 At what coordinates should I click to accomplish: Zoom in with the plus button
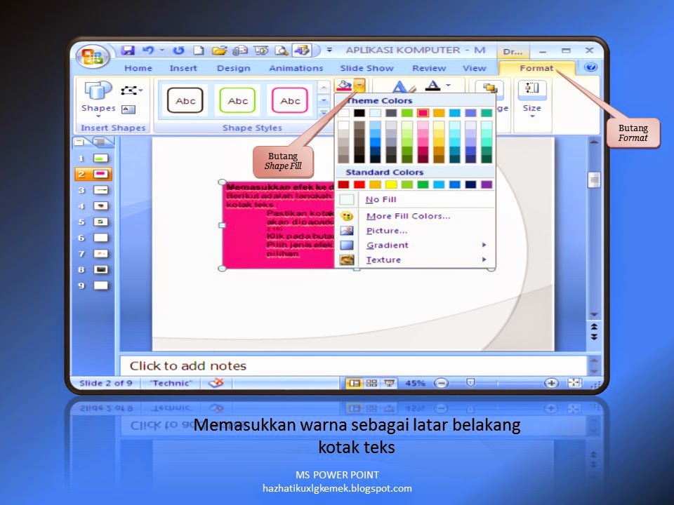[x=551, y=383]
